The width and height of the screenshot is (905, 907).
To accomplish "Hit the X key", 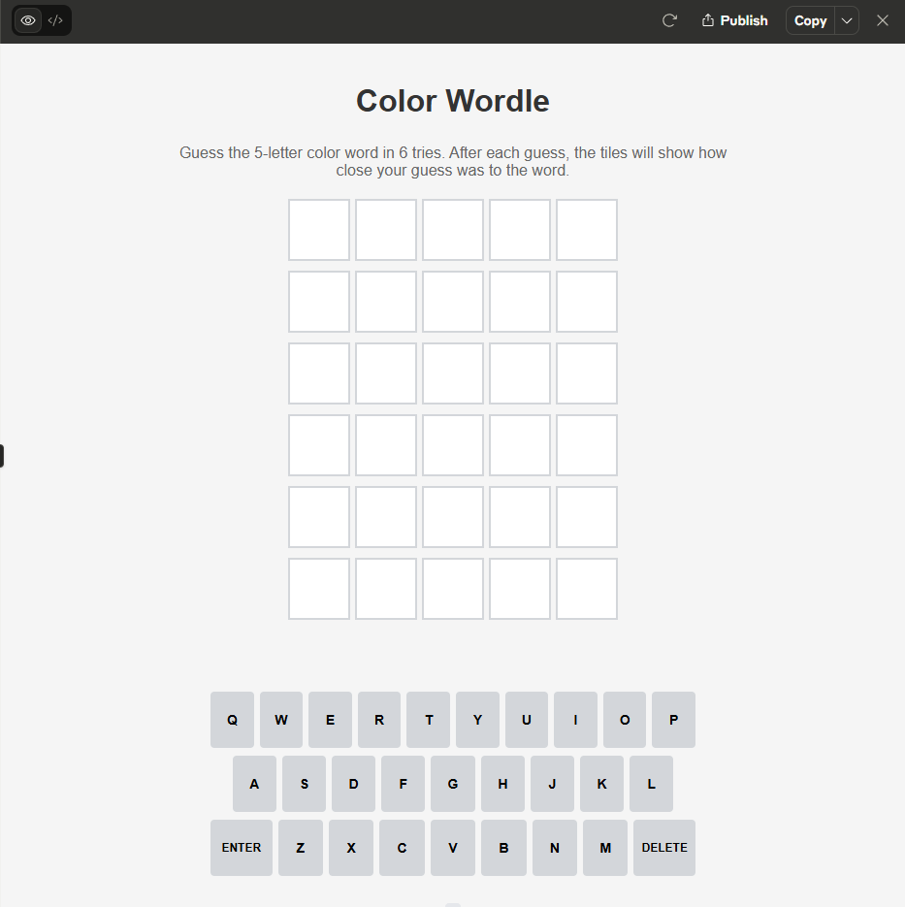I will (x=351, y=848).
